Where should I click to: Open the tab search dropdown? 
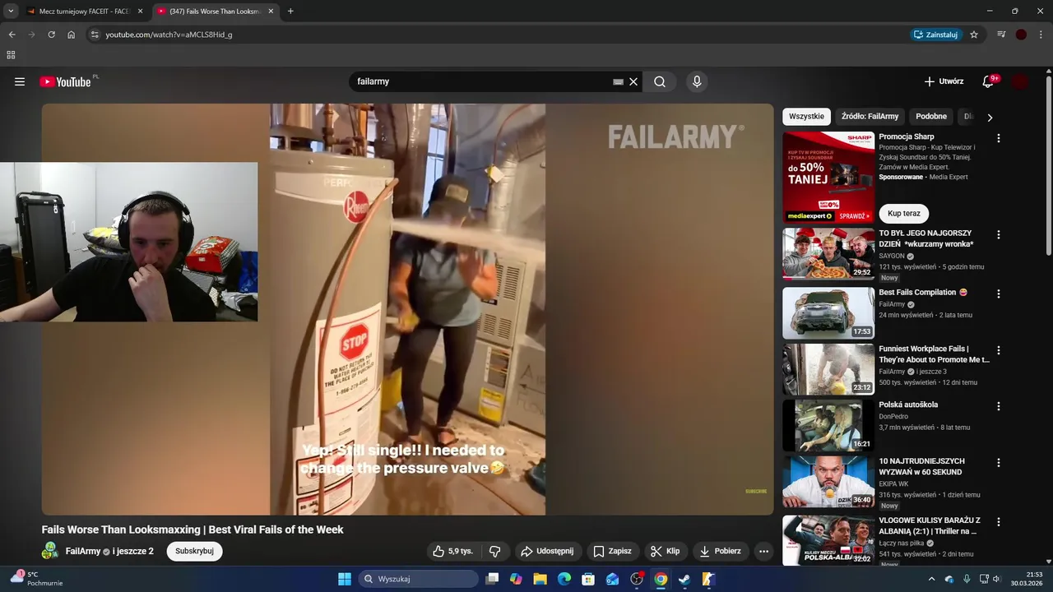click(x=11, y=12)
